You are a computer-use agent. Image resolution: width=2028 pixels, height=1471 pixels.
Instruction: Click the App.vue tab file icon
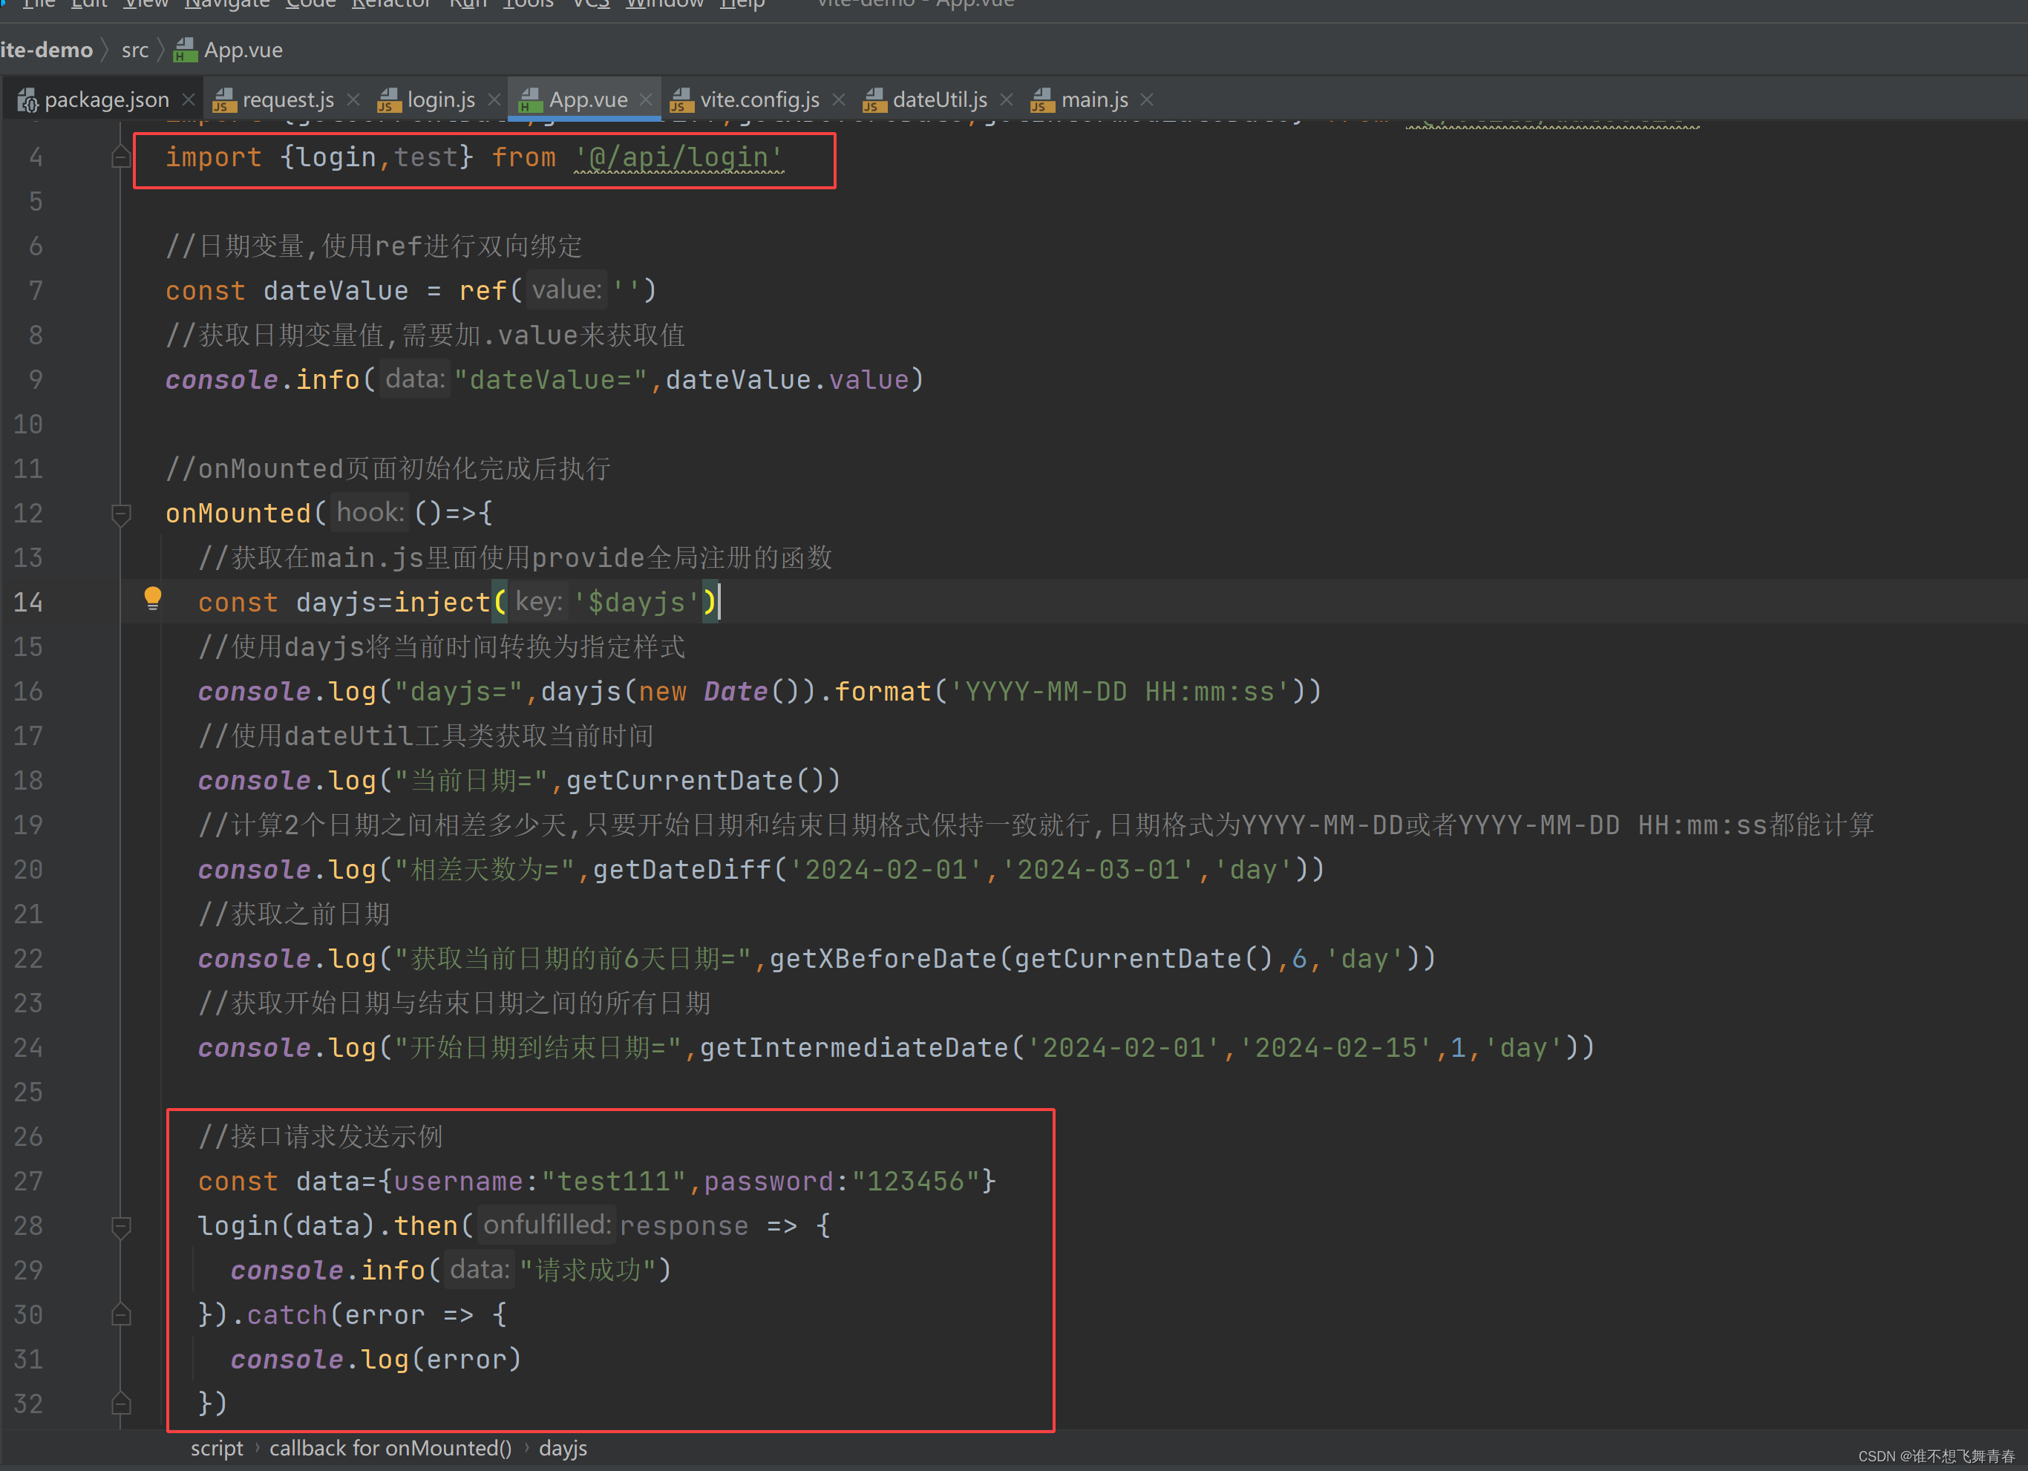click(x=530, y=100)
